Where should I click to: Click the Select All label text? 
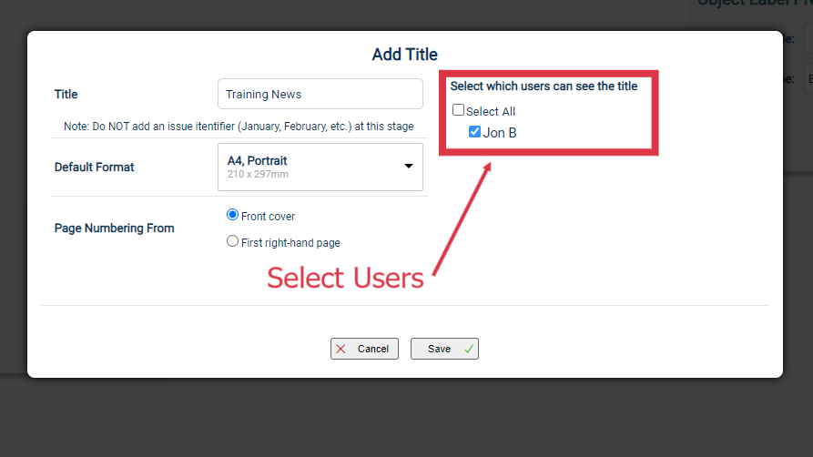pos(491,112)
